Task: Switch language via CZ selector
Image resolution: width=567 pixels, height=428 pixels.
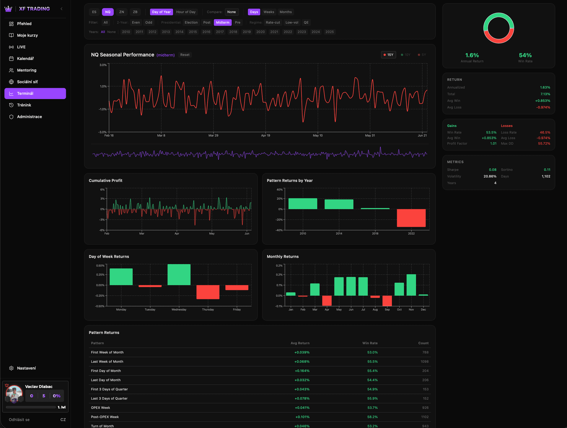Action: (63, 419)
